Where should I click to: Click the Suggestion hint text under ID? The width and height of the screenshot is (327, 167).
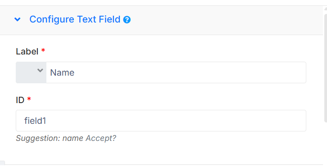66,138
